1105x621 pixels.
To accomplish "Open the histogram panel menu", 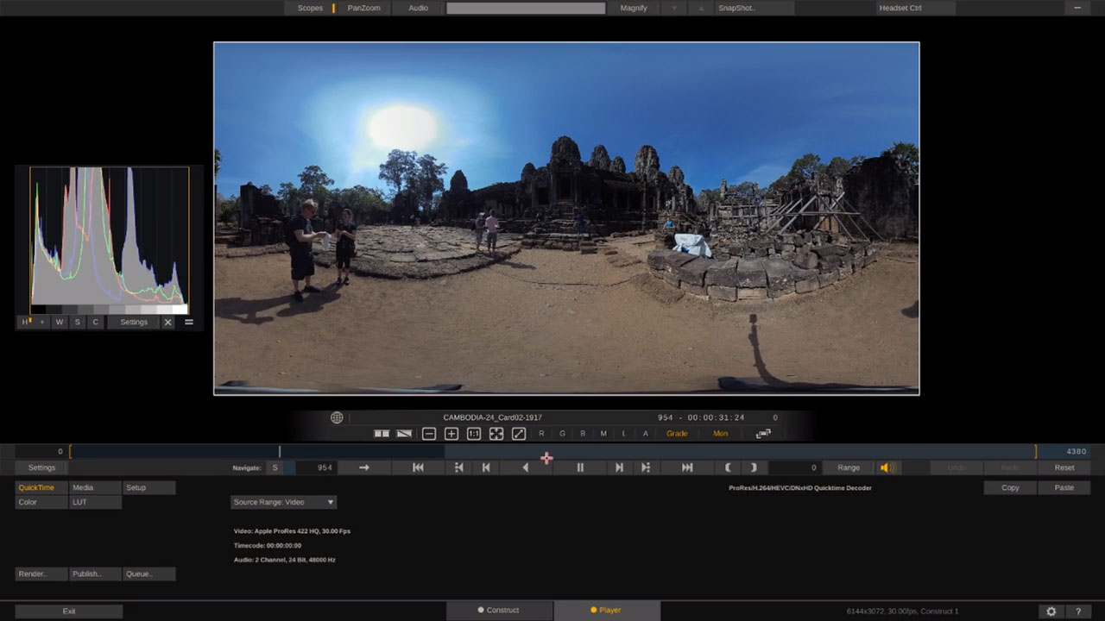I will click(x=188, y=322).
